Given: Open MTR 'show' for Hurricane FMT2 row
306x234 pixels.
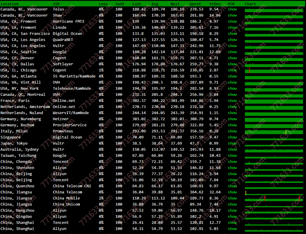Looking at the screenshot, I should pyautogui.click(x=232, y=21).
